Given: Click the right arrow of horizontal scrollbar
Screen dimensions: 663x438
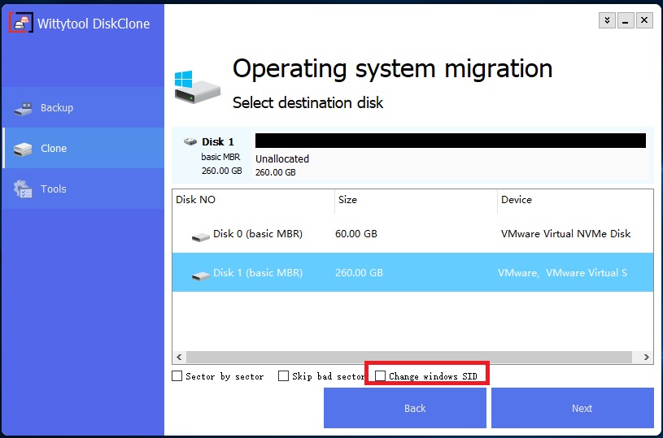Looking at the screenshot, I should coord(647,357).
